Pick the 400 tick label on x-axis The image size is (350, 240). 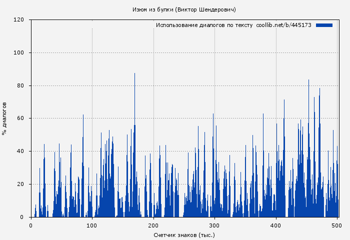point(276,225)
